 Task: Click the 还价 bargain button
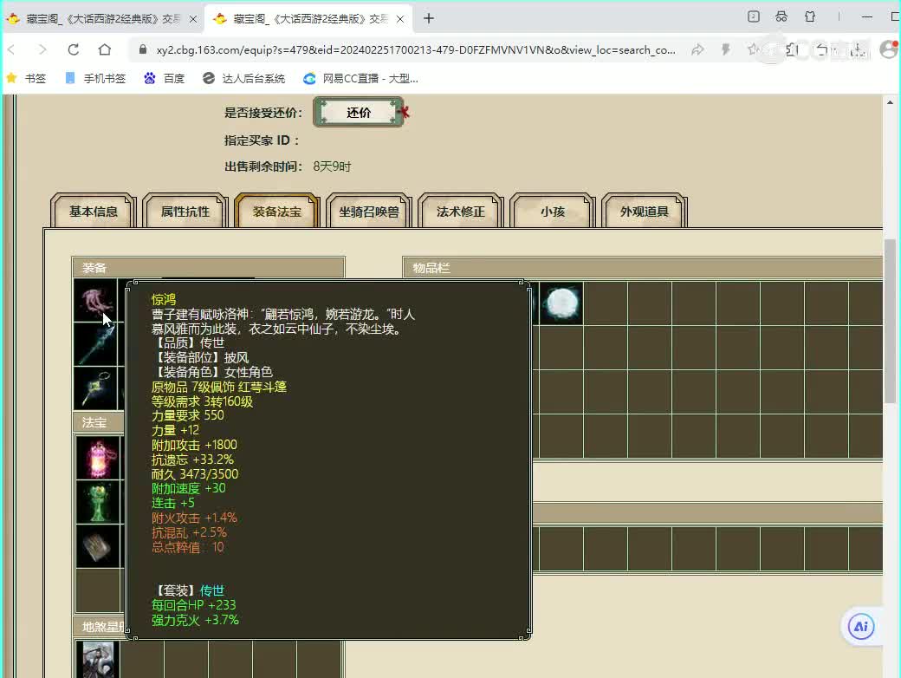pyautogui.click(x=359, y=112)
